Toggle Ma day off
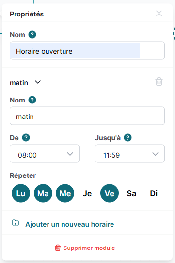The height and width of the screenshot is (263, 175). click(x=43, y=193)
